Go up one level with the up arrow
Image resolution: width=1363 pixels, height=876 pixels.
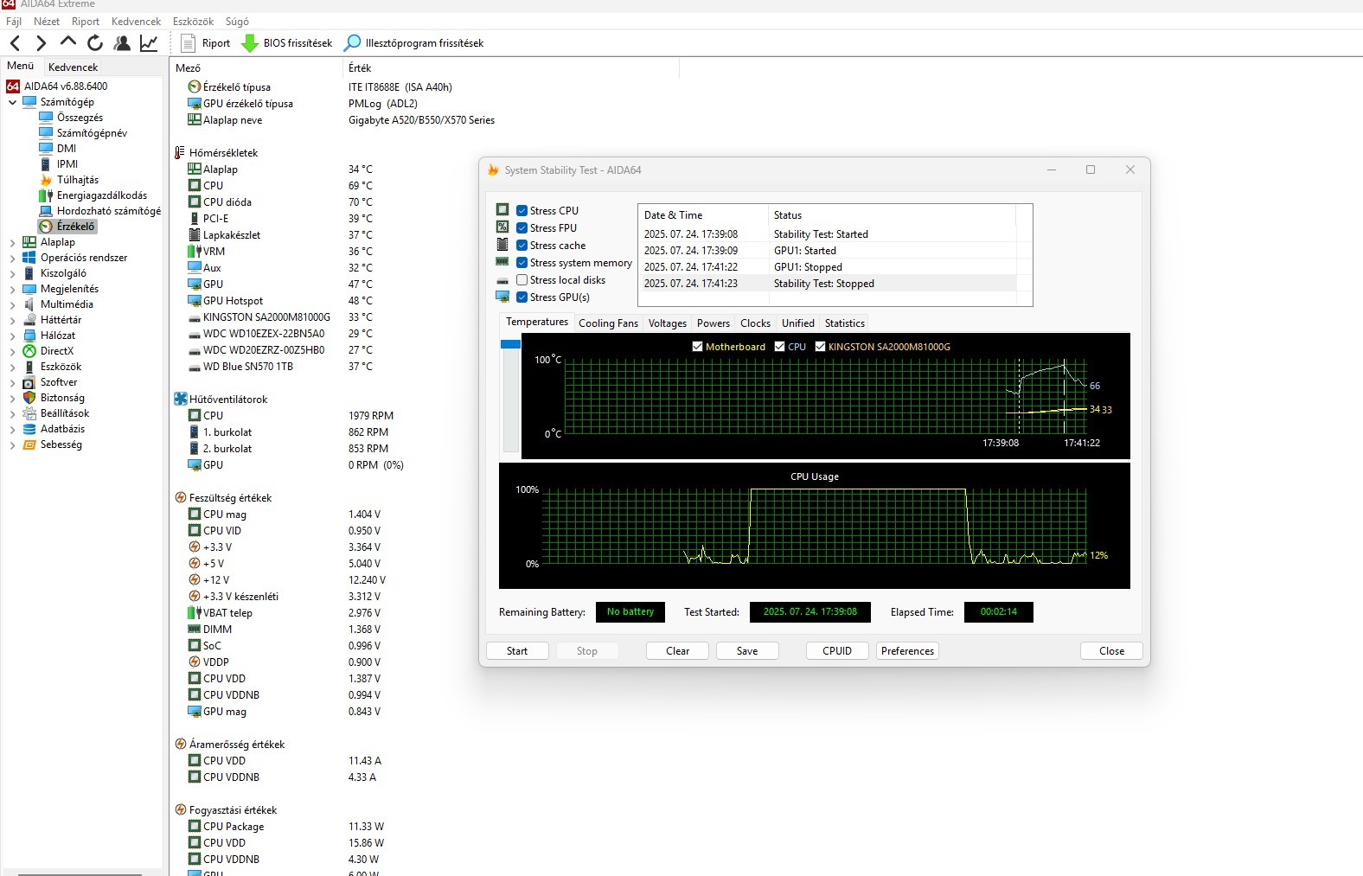coord(68,42)
